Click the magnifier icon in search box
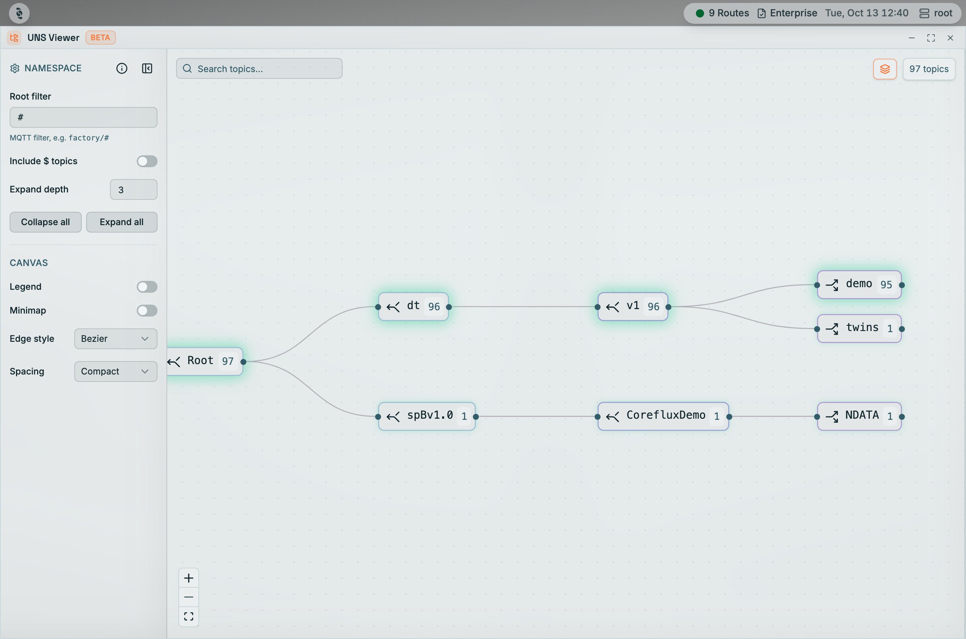This screenshot has height=639, width=966. tap(187, 68)
